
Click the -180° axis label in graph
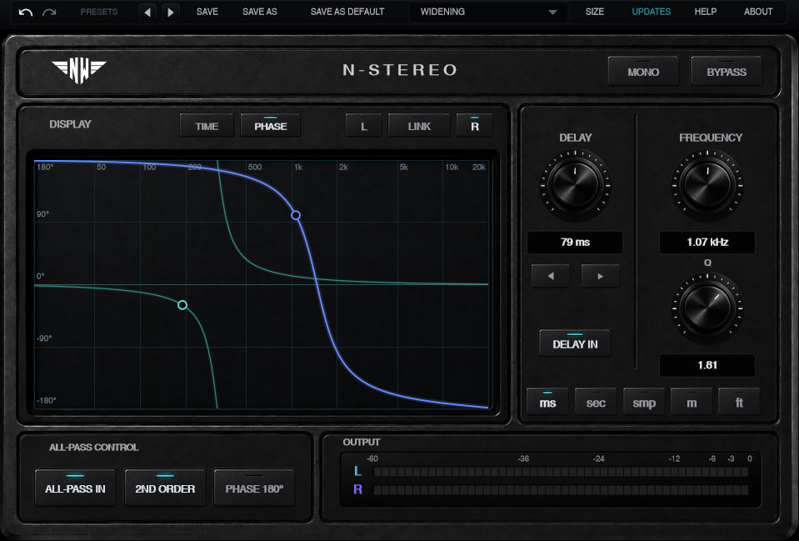(46, 400)
